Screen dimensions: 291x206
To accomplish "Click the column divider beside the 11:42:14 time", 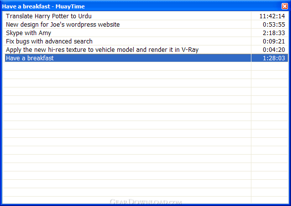I will point(251,16).
